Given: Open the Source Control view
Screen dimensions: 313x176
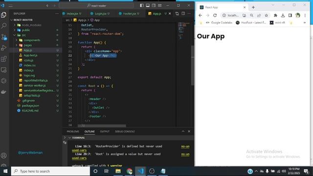Looking at the screenshot, I should 4,37.
